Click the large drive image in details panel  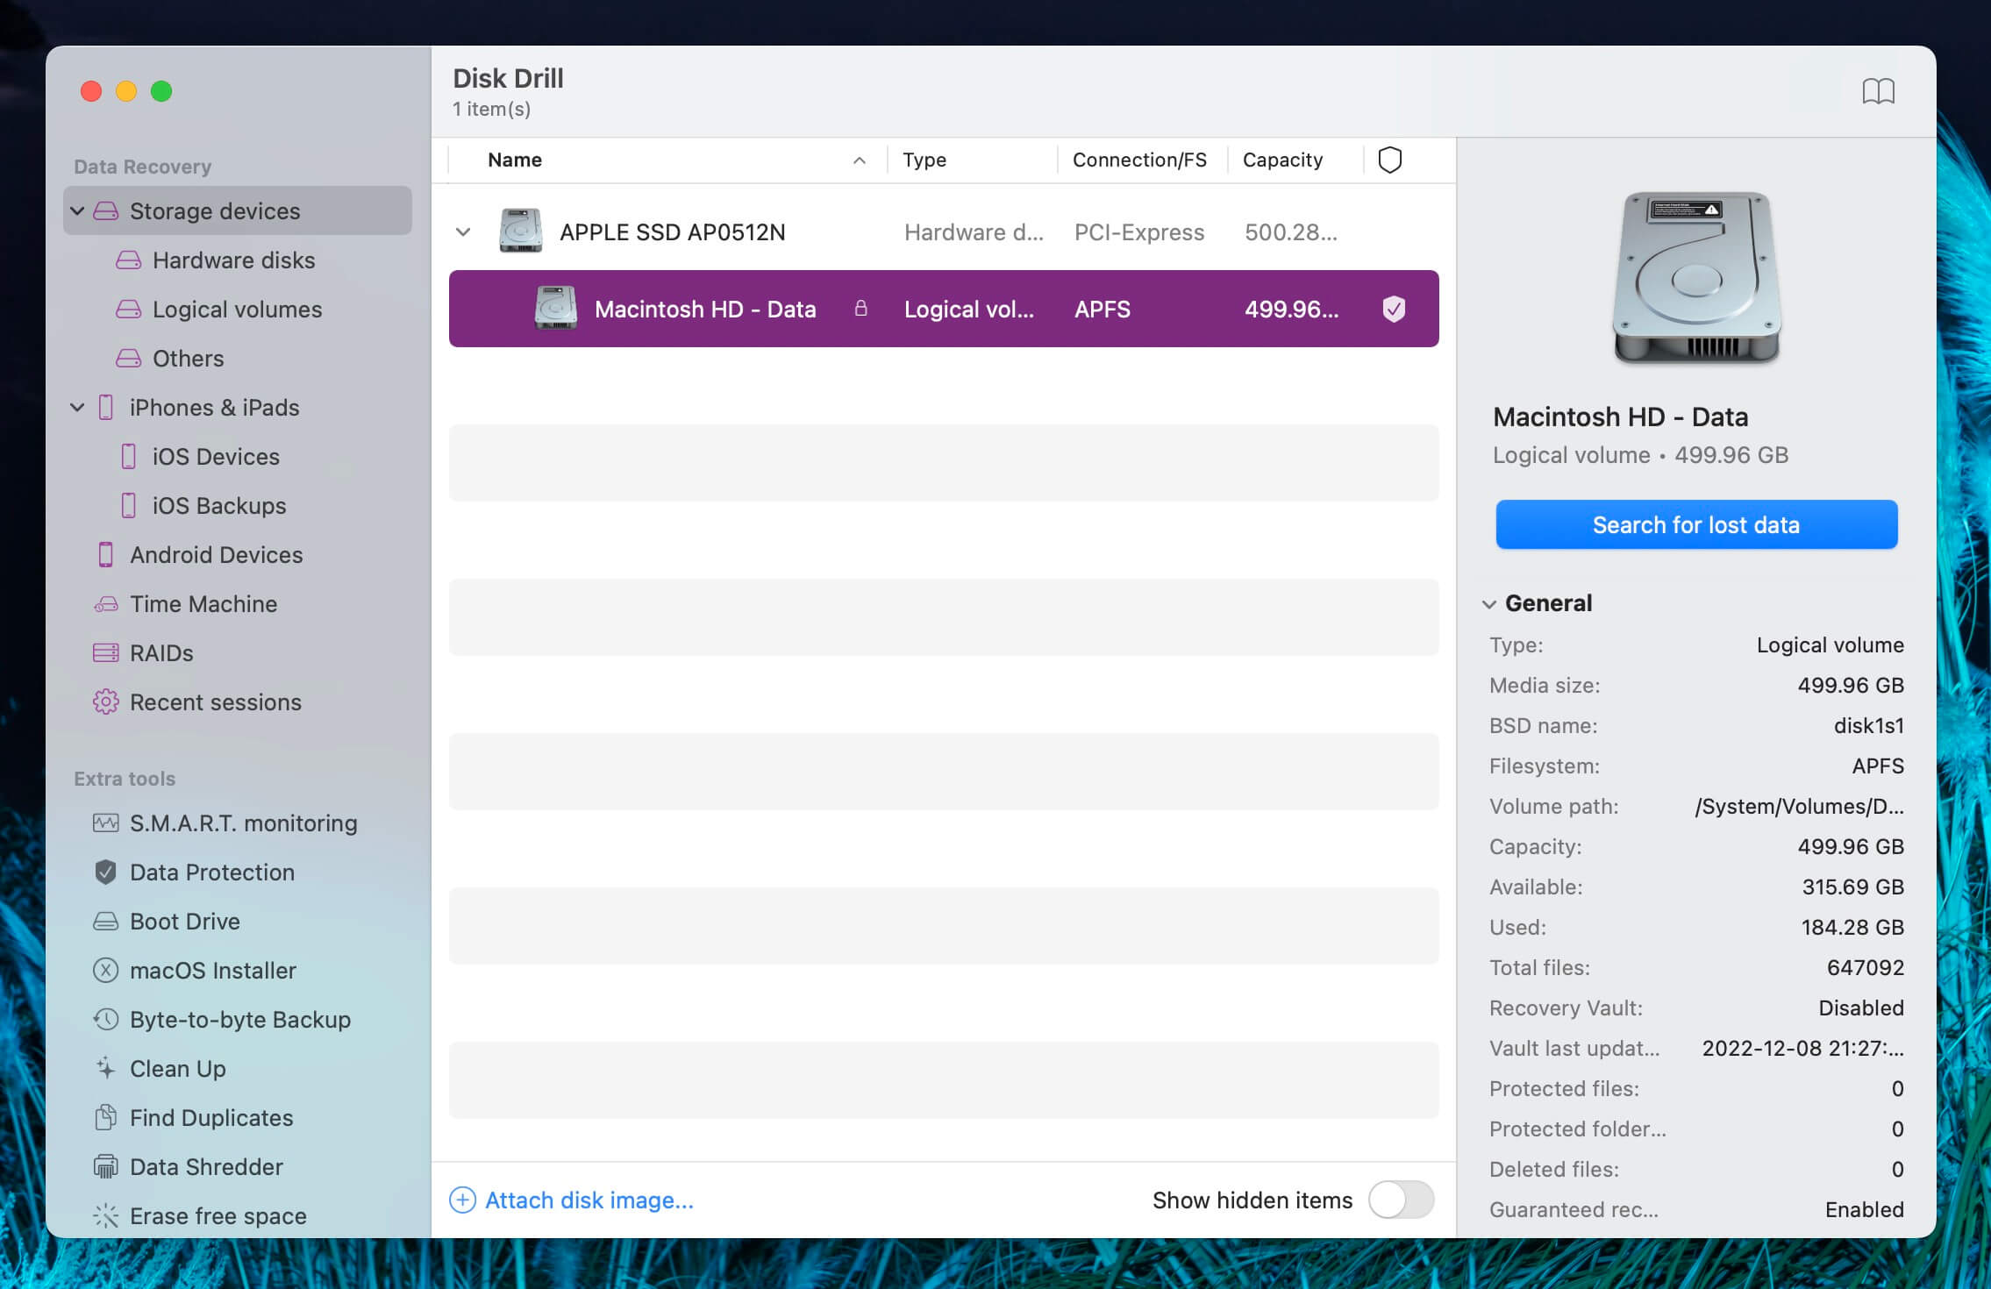tap(1696, 277)
